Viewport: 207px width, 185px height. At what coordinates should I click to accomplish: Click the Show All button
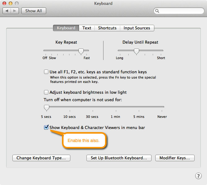point(33,11)
